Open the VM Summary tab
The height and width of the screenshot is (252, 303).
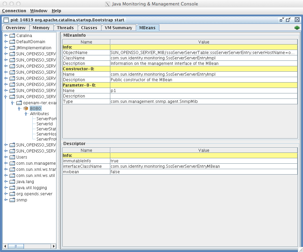(118, 28)
